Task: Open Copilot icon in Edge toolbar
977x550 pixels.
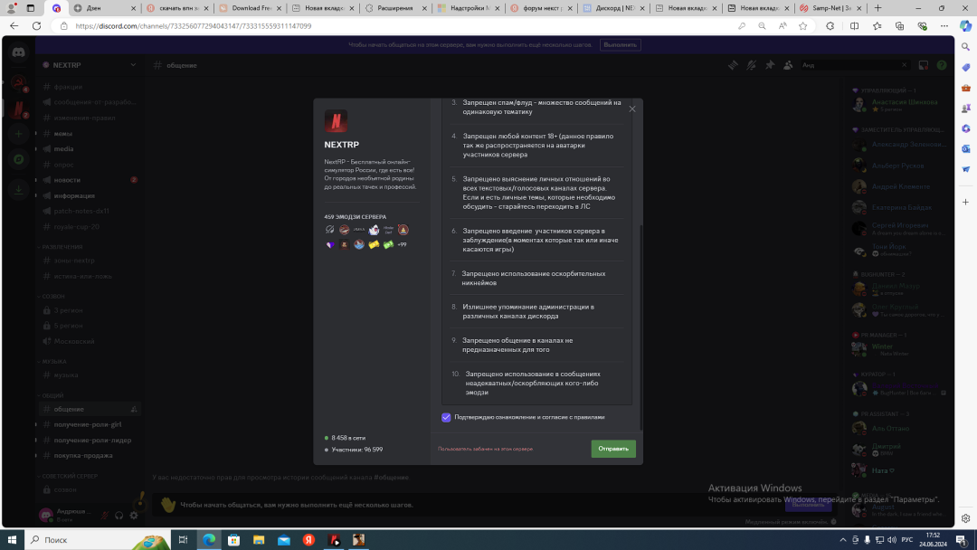Action: (x=965, y=26)
